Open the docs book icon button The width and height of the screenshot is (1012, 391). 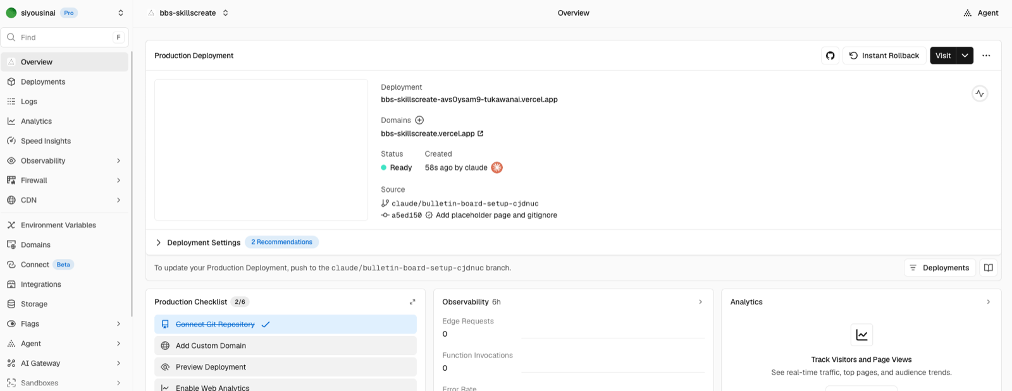tap(988, 268)
